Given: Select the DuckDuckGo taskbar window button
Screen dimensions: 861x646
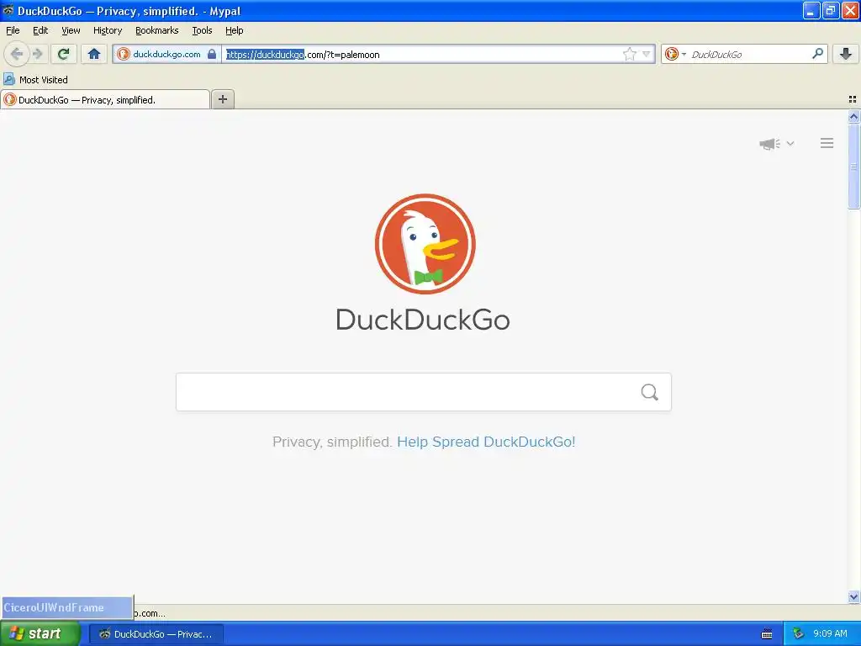Looking at the screenshot, I should pyautogui.click(x=156, y=634).
